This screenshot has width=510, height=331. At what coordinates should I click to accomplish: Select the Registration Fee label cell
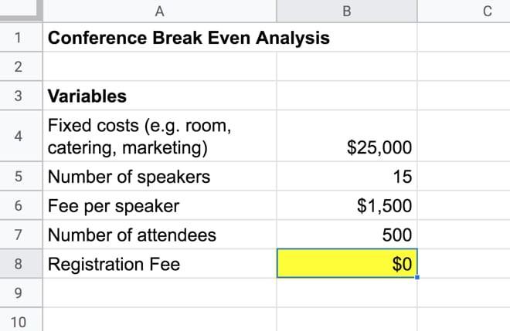(159, 265)
